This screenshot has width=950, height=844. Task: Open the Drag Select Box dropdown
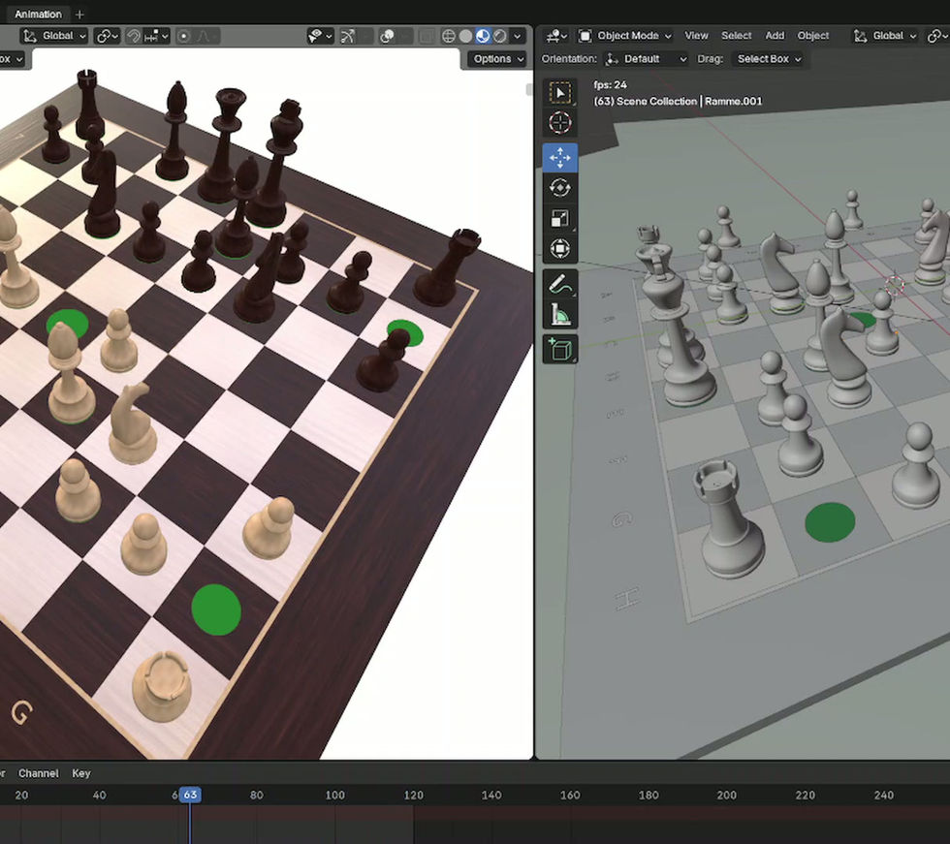[x=769, y=59]
